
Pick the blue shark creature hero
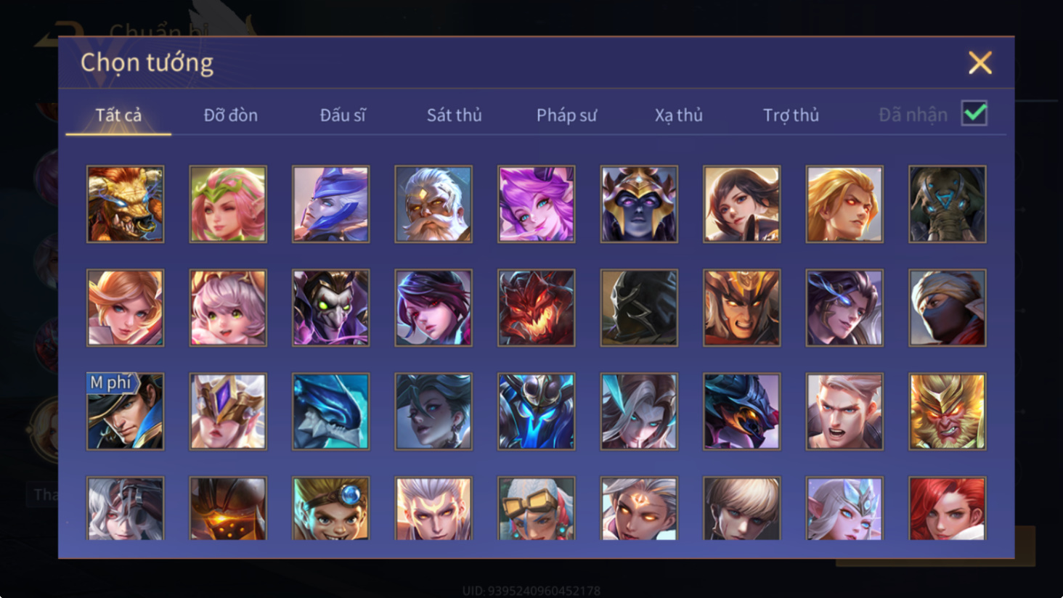pos(330,411)
